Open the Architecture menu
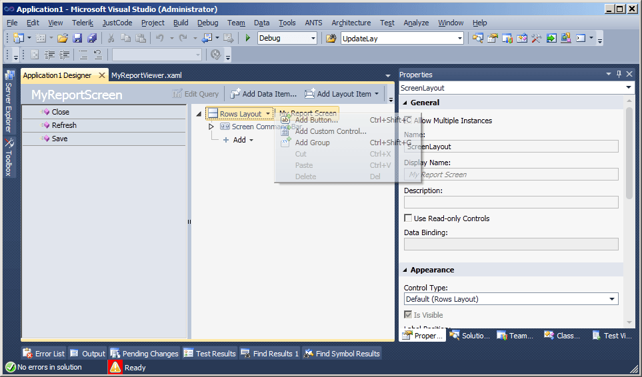The image size is (642, 377). pos(351,23)
